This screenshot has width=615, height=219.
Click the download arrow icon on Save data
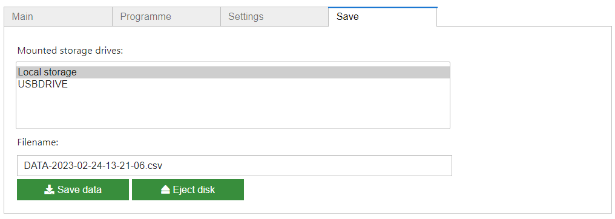(x=49, y=189)
